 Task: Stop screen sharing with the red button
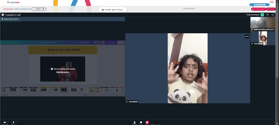click(x=147, y=122)
